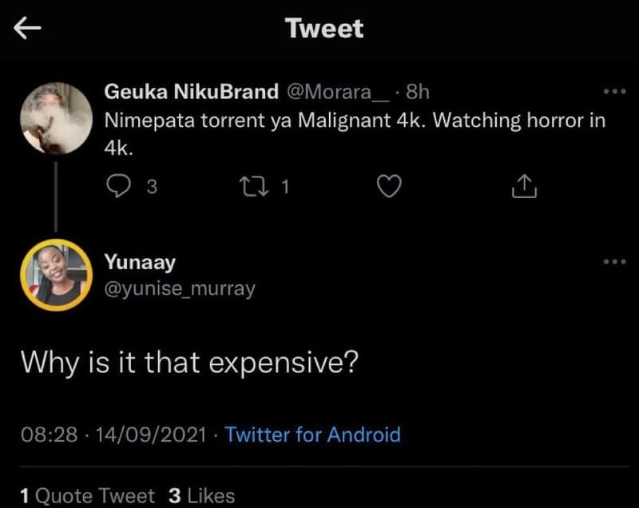Open the reply icon on Geuka's tweet

(120, 186)
